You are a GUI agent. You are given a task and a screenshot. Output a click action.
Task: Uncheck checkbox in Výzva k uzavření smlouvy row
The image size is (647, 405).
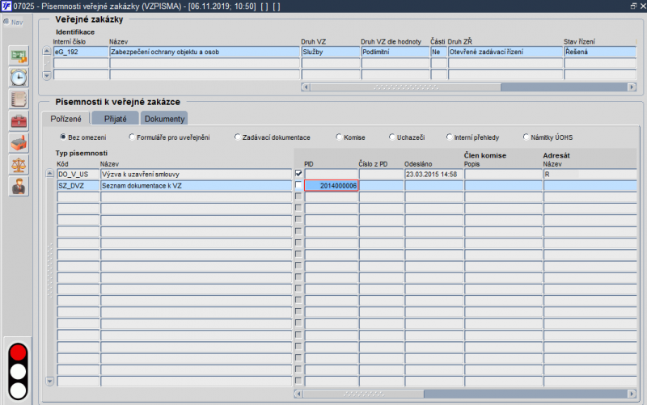tap(298, 174)
